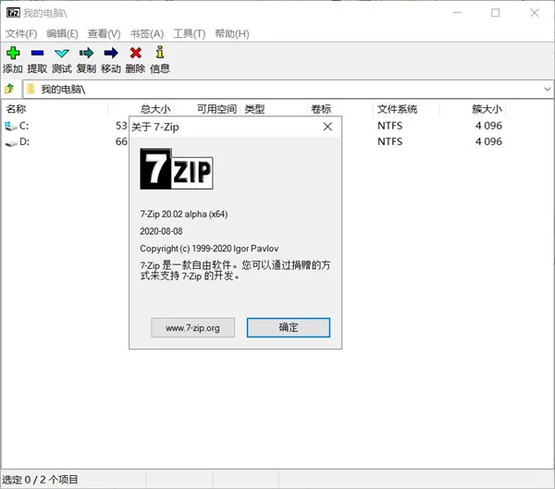Click the 7-ZIP logo in About dialog
The image size is (555, 489).
[177, 169]
